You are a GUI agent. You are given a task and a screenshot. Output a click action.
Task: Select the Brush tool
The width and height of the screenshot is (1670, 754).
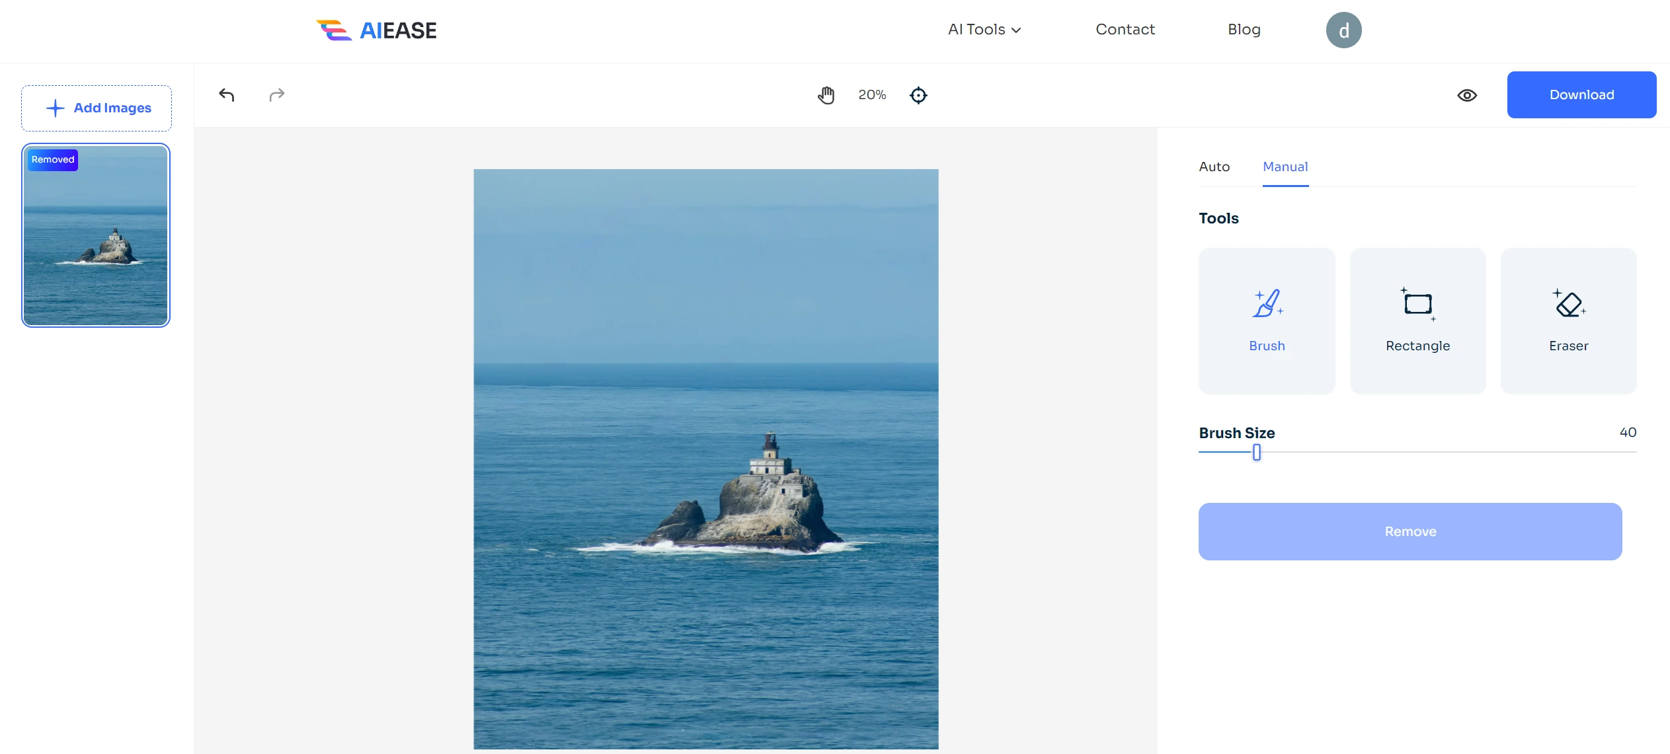[x=1266, y=321]
